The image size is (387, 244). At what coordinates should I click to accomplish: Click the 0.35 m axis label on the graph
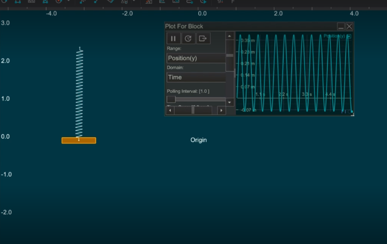248,41
